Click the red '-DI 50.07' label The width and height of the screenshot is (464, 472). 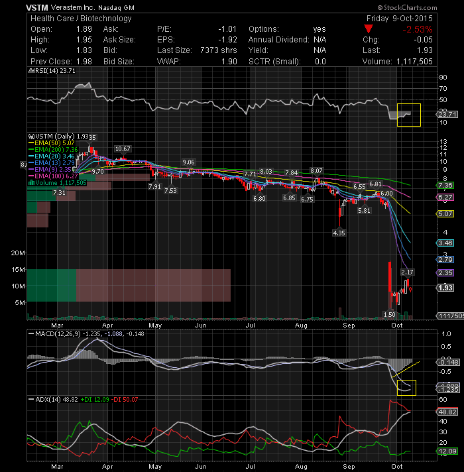click(125, 400)
